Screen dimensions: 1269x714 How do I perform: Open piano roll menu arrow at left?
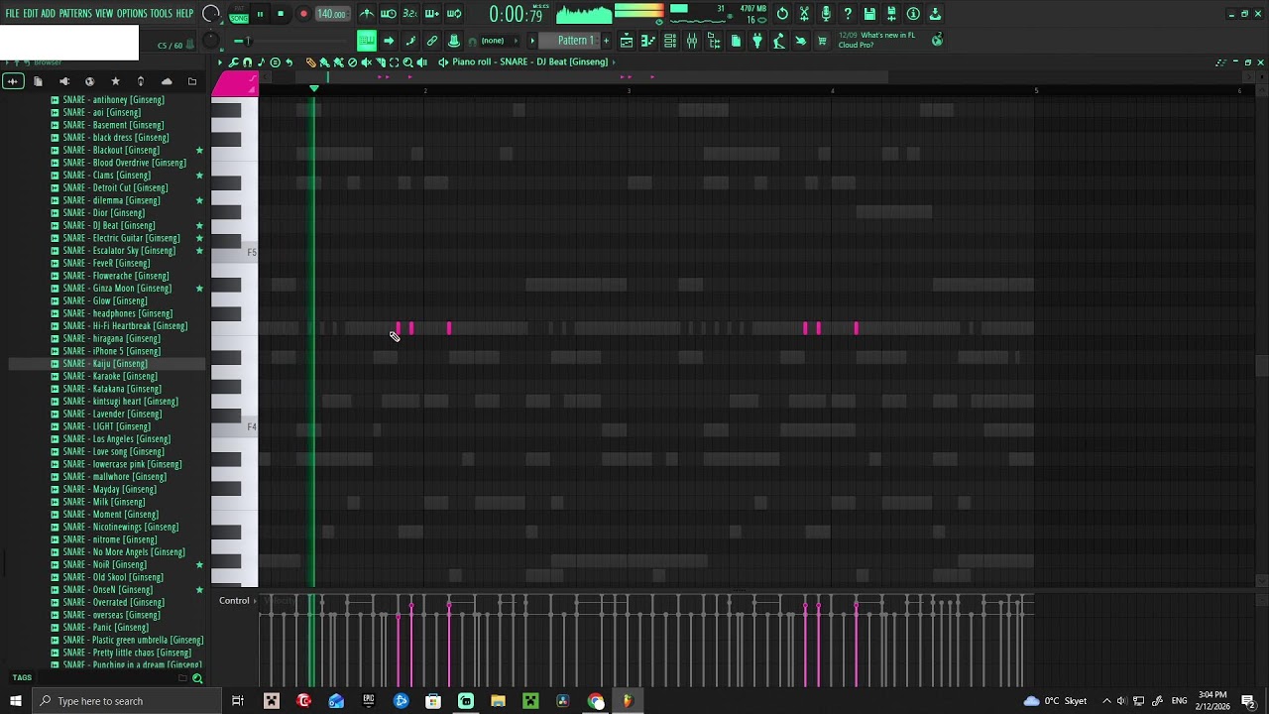[220, 62]
